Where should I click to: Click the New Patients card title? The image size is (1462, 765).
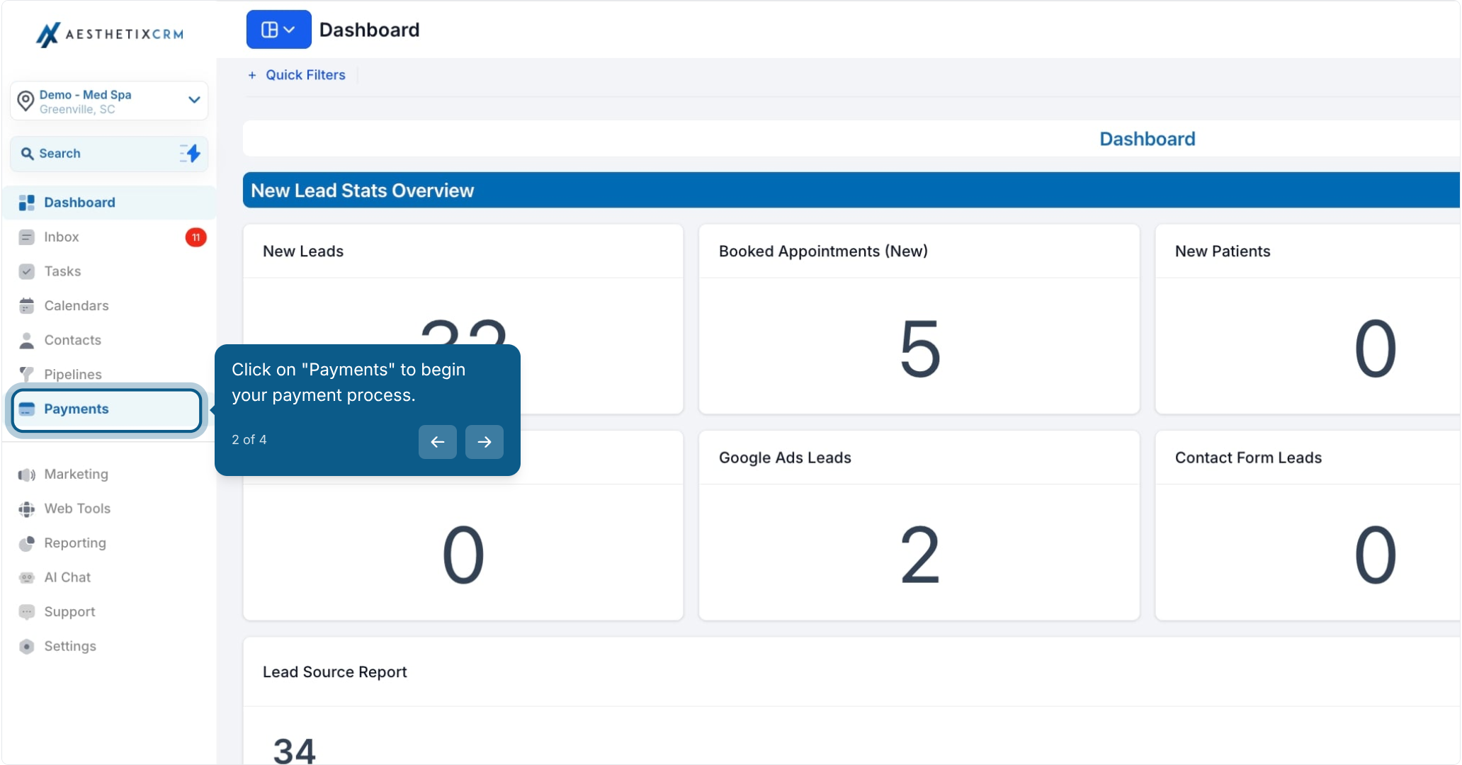coord(1223,251)
